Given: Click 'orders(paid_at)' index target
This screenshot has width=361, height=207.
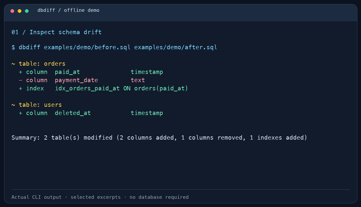Looking at the screenshot, I should pos(161,88).
